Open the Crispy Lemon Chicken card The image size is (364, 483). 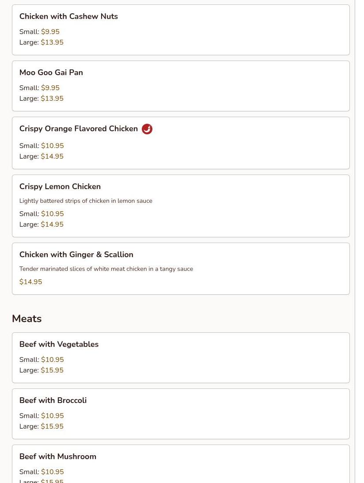point(181,206)
